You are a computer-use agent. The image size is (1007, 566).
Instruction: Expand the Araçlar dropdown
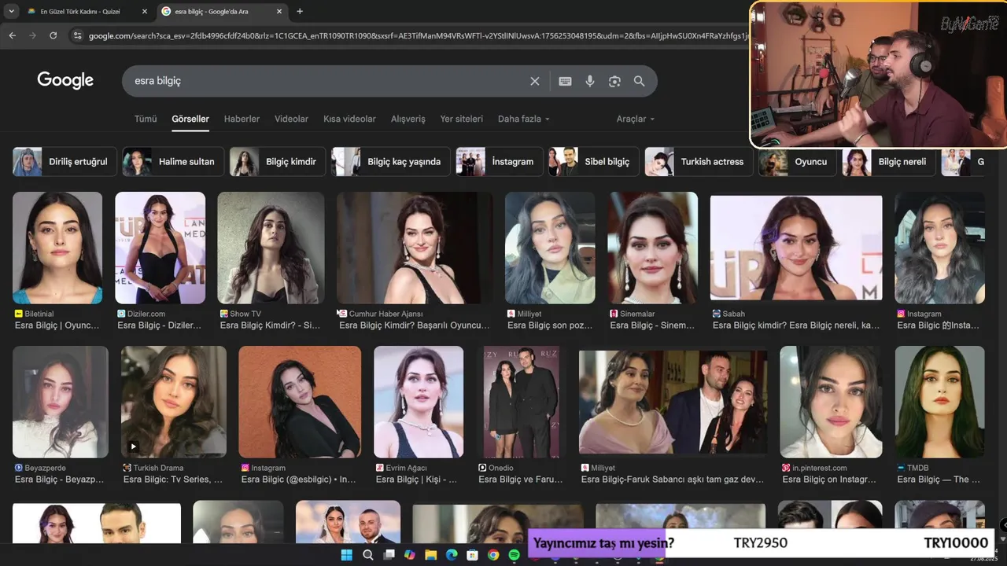click(636, 119)
